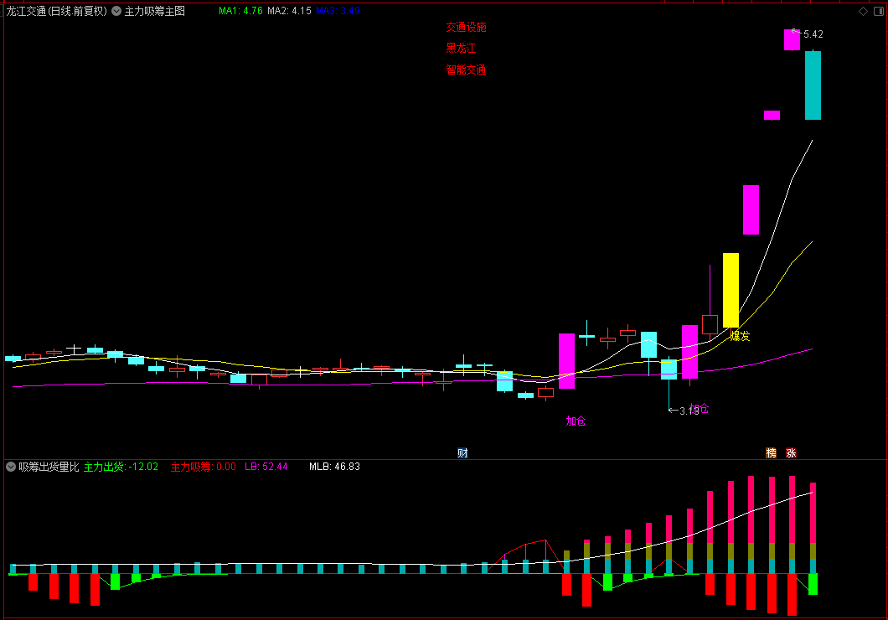Select the 主力吸筹主图 indicator name
This screenshot has width=888, height=620.
[x=155, y=12]
